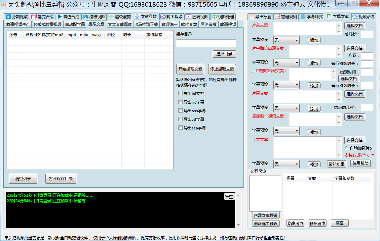Click the 前几秒 input field
This screenshot has height=241, width=380.
point(367,34)
